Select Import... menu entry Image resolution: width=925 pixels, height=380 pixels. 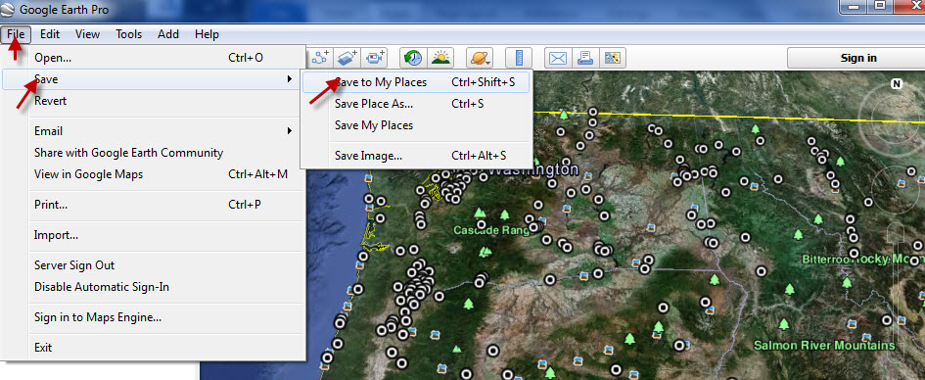pos(154,235)
